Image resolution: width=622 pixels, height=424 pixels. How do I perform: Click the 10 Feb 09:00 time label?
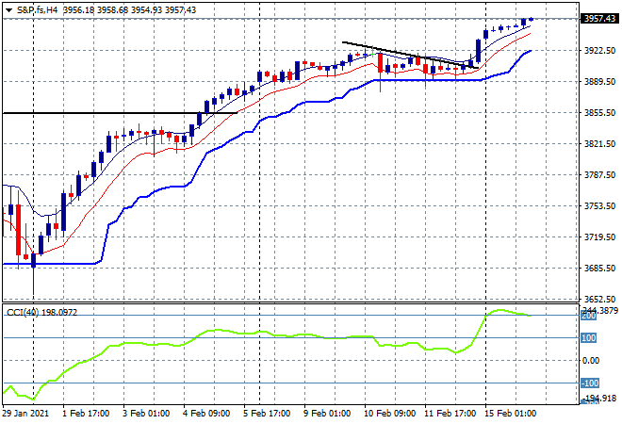[389, 413]
